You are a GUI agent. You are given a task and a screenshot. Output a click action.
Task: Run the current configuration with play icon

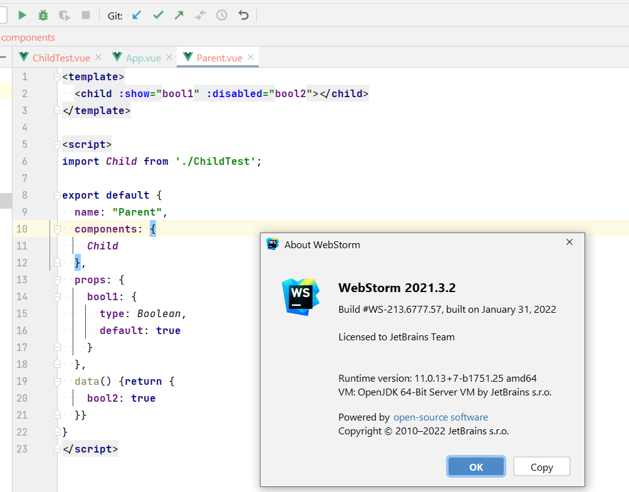point(22,15)
